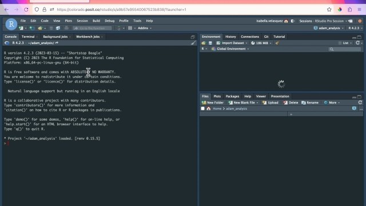Open the go-to-directory ellipsis button
This screenshot has height=206, width=366.
361,109
